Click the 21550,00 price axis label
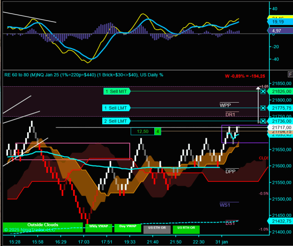Screen dimensions: 293x246 coord(282,182)
